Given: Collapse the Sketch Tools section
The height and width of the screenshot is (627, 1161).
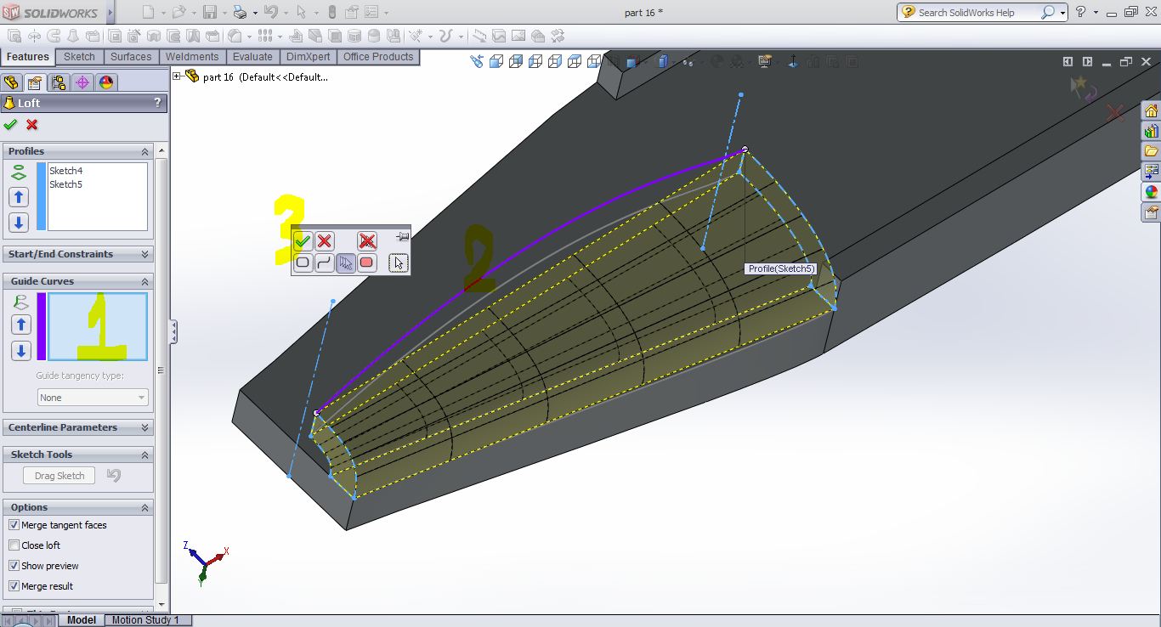Looking at the screenshot, I should pyautogui.click(x=144, y=455).
